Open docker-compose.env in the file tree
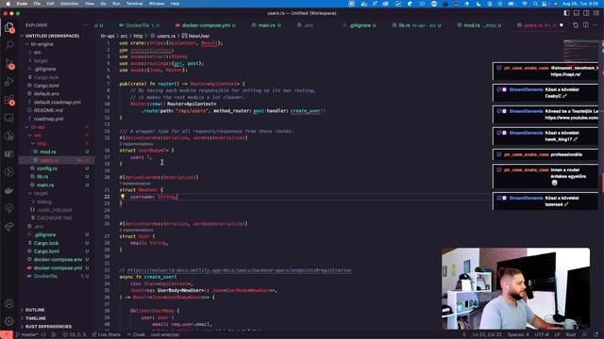Image resolution: width=604 pixels, height=339 pixels. click(x=58, y=260)
